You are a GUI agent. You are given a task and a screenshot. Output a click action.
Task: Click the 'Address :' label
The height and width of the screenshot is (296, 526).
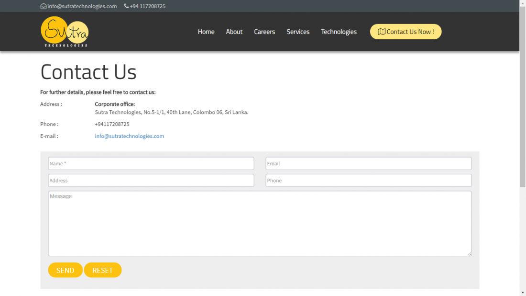click(51, 104)
